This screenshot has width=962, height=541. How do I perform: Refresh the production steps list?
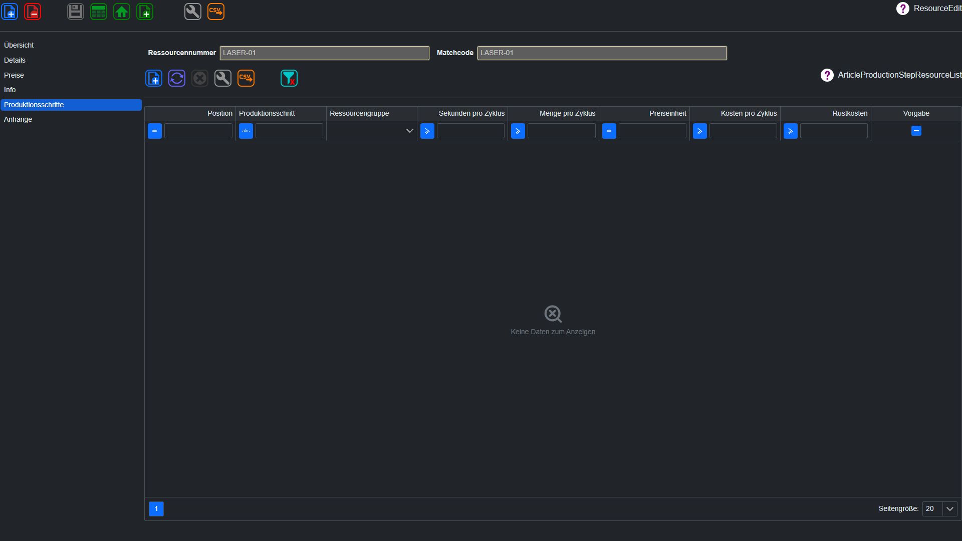[177, 78]
